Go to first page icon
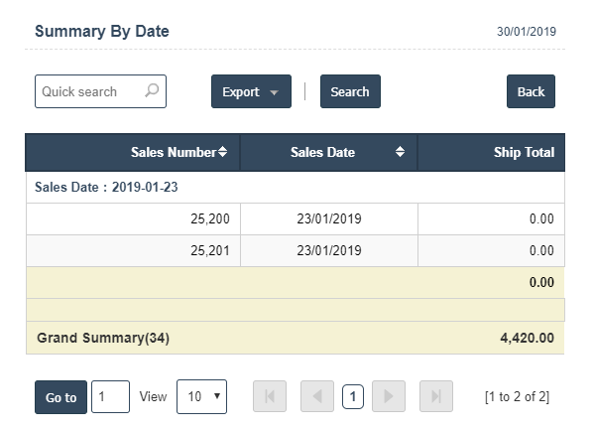 click(270, 396)
